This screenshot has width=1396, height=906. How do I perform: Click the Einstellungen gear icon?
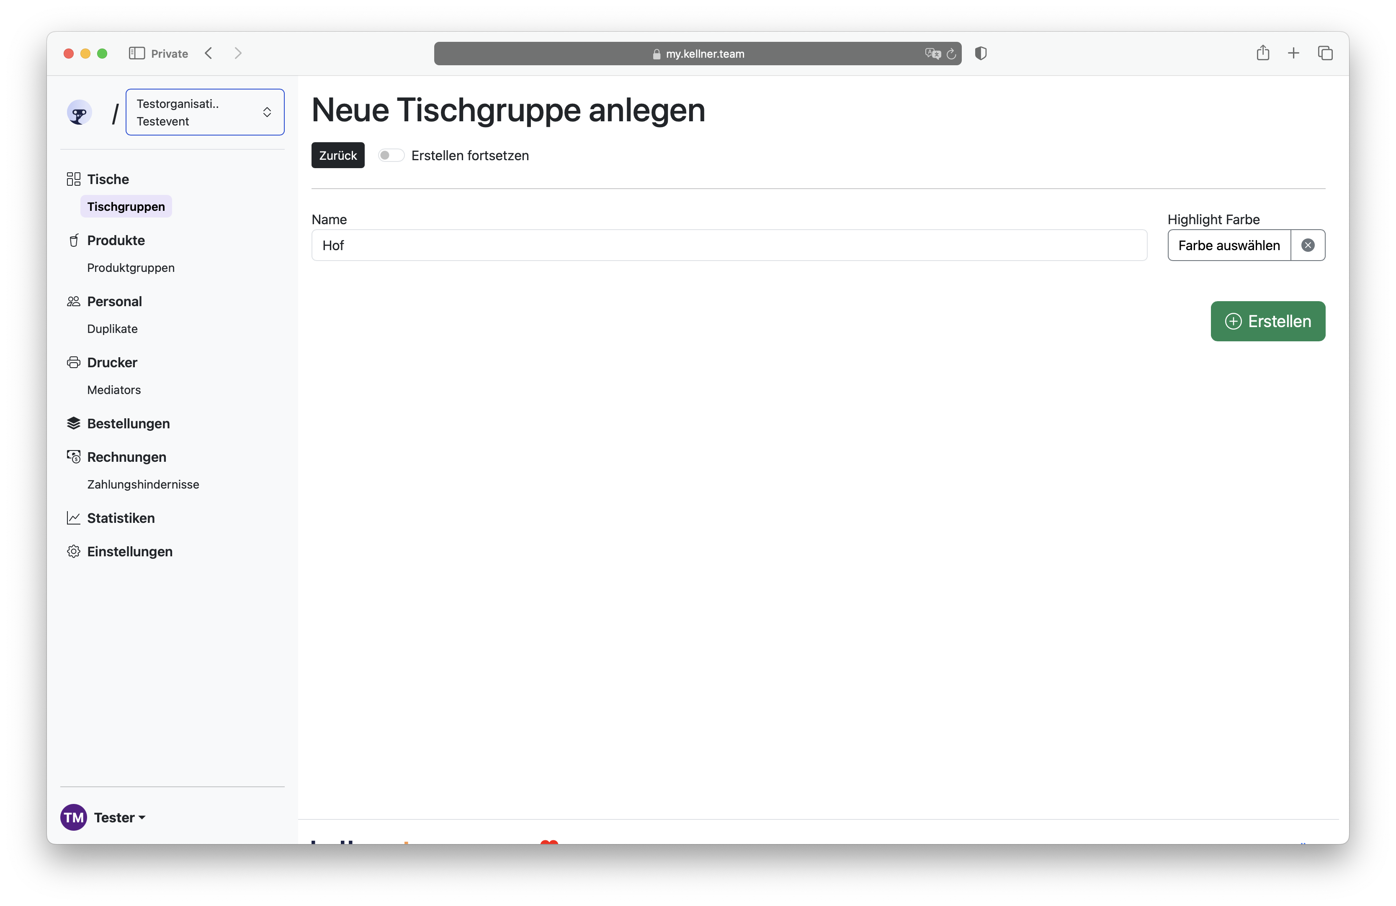(x=73, y=551)
